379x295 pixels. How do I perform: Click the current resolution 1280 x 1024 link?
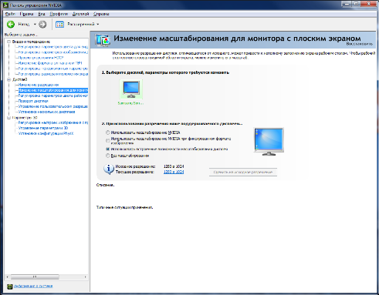(174, 172)
